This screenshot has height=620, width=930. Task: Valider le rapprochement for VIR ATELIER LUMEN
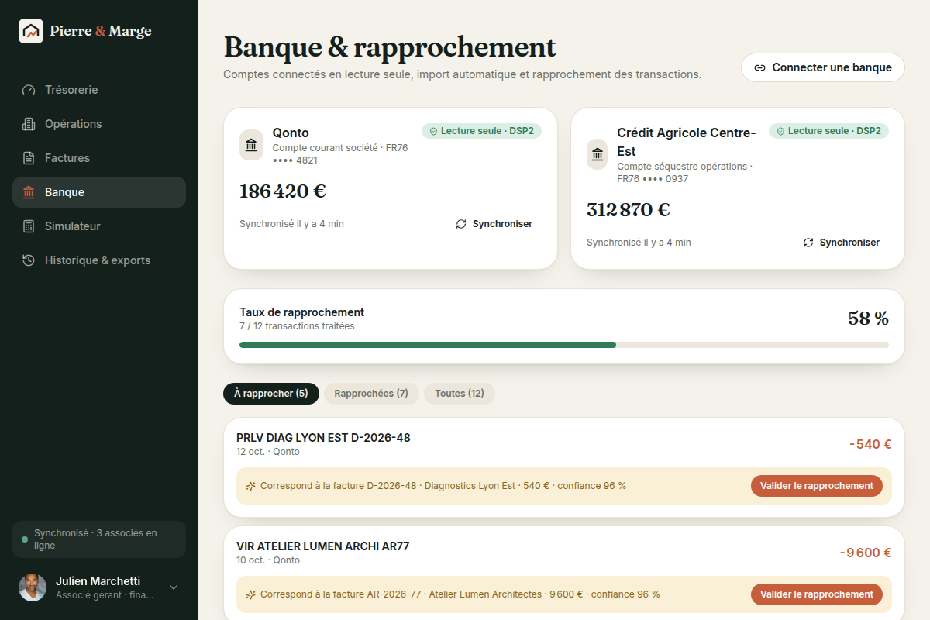(x=817, y=594)
